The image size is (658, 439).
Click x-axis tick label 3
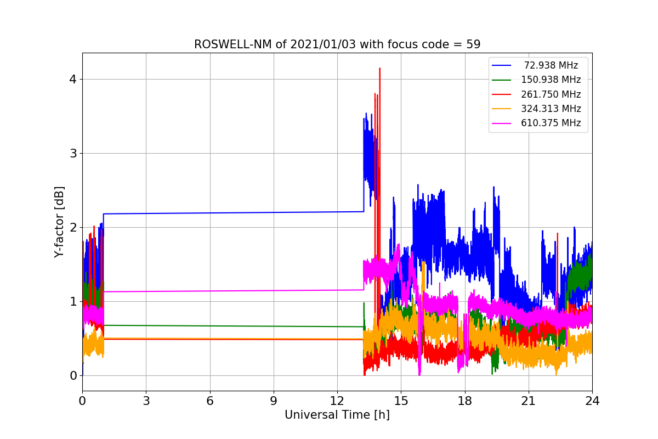[x=146, y=401]
